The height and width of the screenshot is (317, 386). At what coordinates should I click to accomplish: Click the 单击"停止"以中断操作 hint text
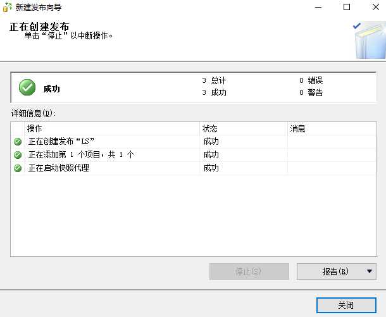pyautogui.click(x=69, y=36)
